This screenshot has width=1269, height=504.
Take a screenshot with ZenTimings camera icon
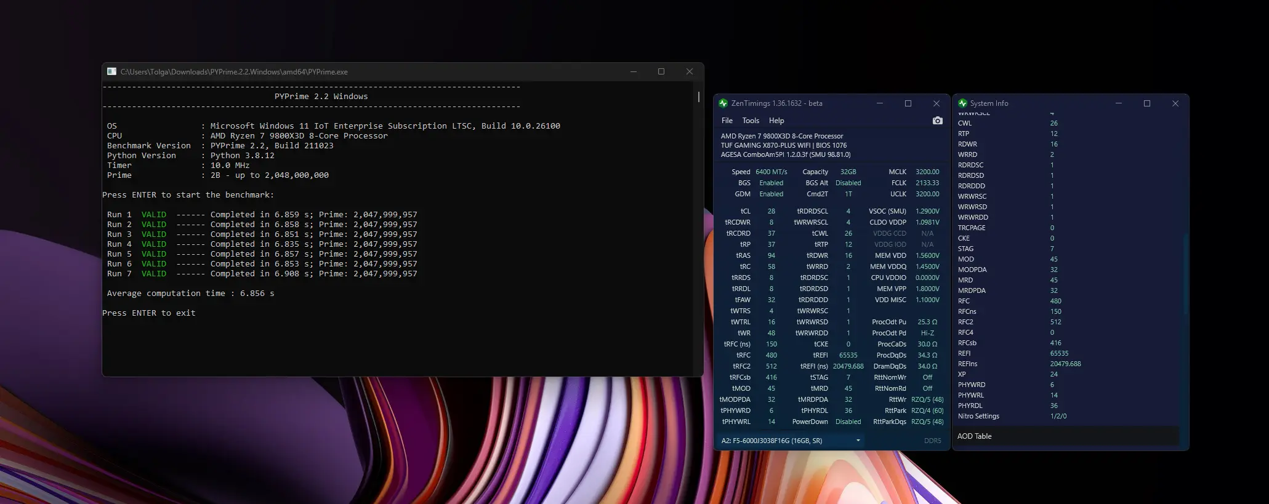pos(937,121)
